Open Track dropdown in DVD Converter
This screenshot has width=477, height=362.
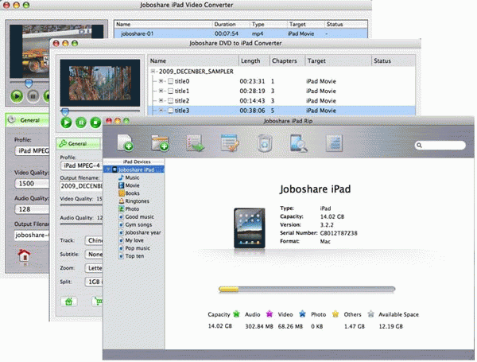click(x=94, y=240)
